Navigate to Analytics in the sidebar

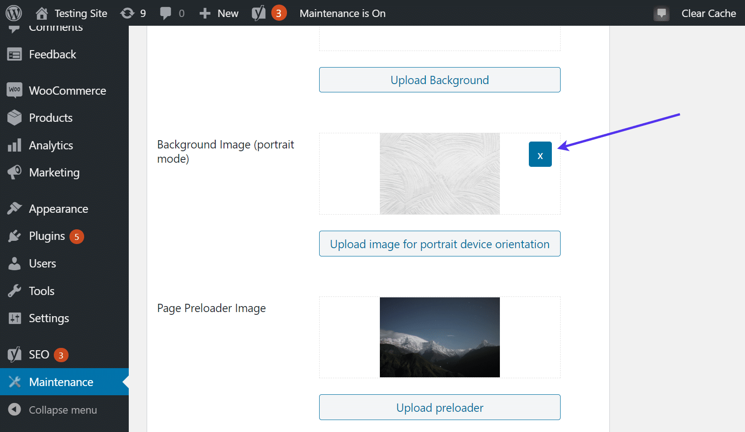(51, 146)
